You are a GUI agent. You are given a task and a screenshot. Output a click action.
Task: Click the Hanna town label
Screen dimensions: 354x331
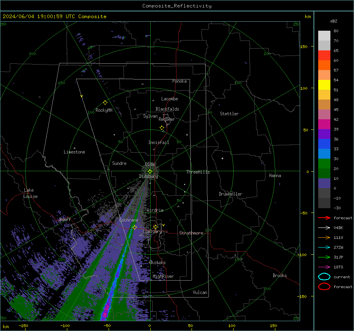[275, 176]
